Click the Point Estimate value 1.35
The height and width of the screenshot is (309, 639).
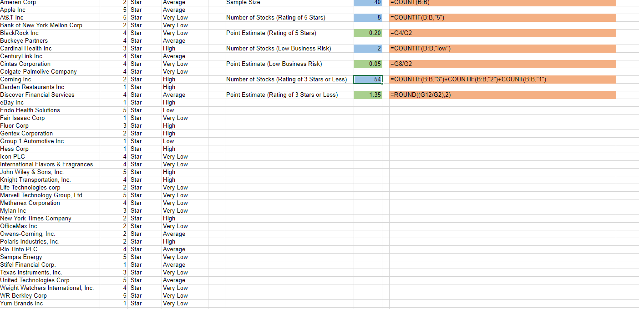(x=368, y=95)
